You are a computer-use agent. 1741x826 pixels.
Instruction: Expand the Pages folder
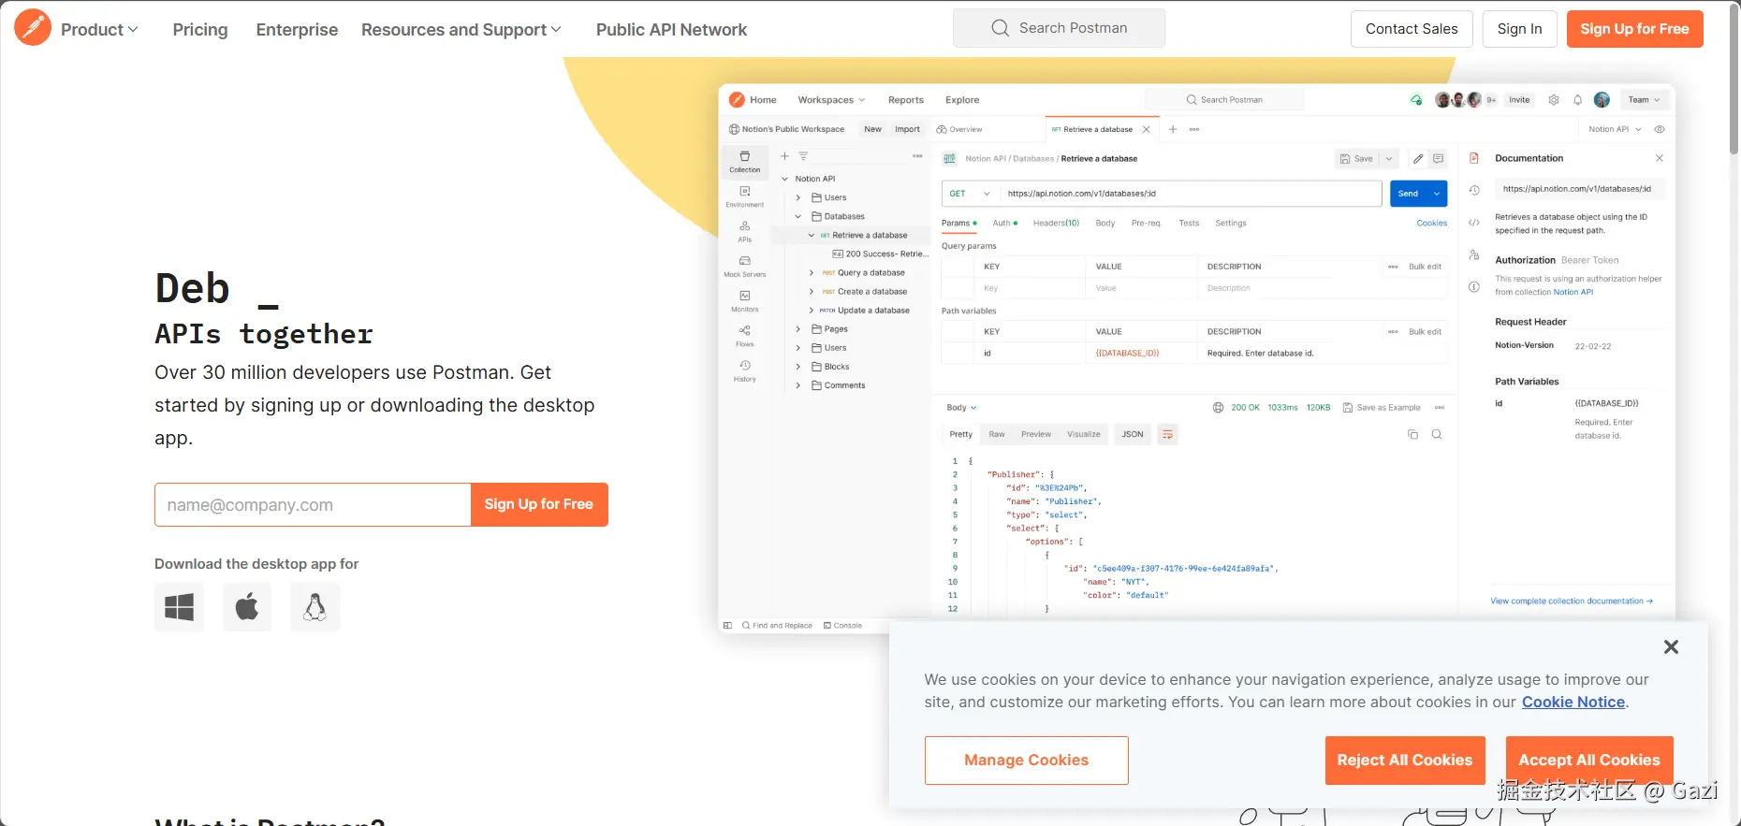(x=798, y=329)
